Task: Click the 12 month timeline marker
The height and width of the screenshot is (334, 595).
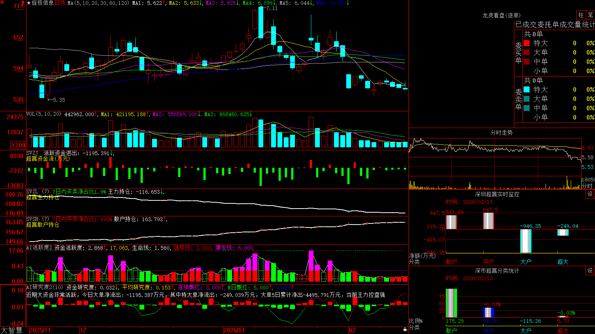Action: click(83, 330)
